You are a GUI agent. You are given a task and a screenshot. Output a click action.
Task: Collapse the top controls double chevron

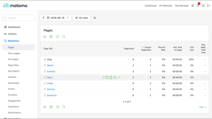pyautogui.click(x=95, y=18)
